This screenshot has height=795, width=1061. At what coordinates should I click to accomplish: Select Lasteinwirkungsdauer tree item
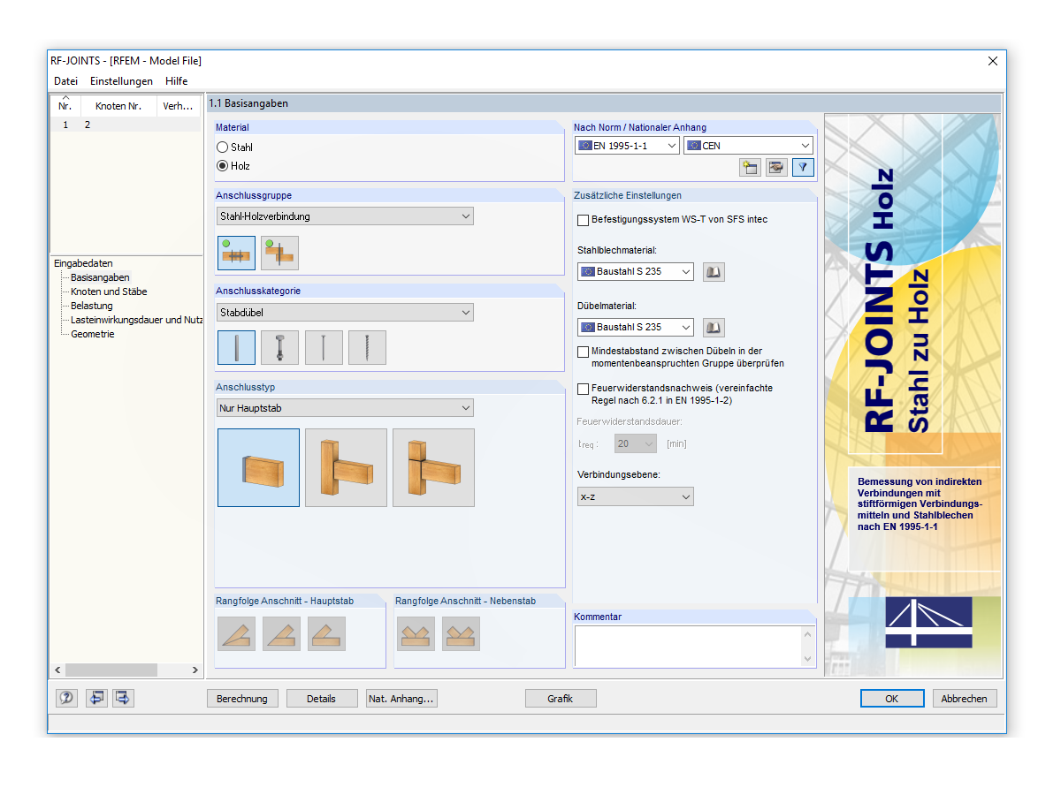click(137, 320)
